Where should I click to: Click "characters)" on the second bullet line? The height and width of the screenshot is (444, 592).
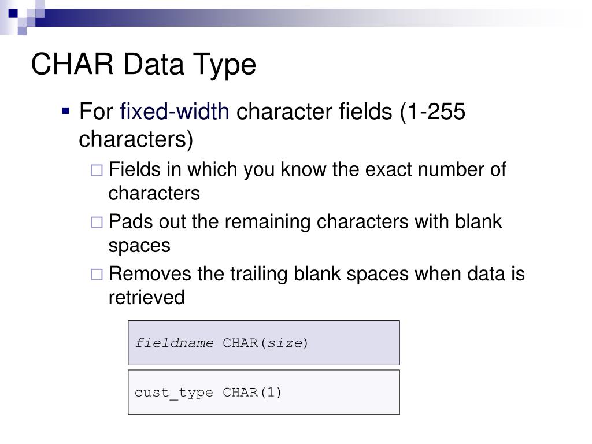[x=136, y=139]
